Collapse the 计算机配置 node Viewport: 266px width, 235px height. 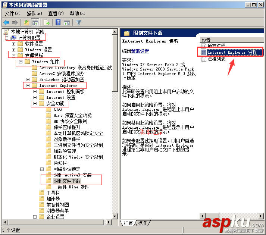tap(6, 38)
